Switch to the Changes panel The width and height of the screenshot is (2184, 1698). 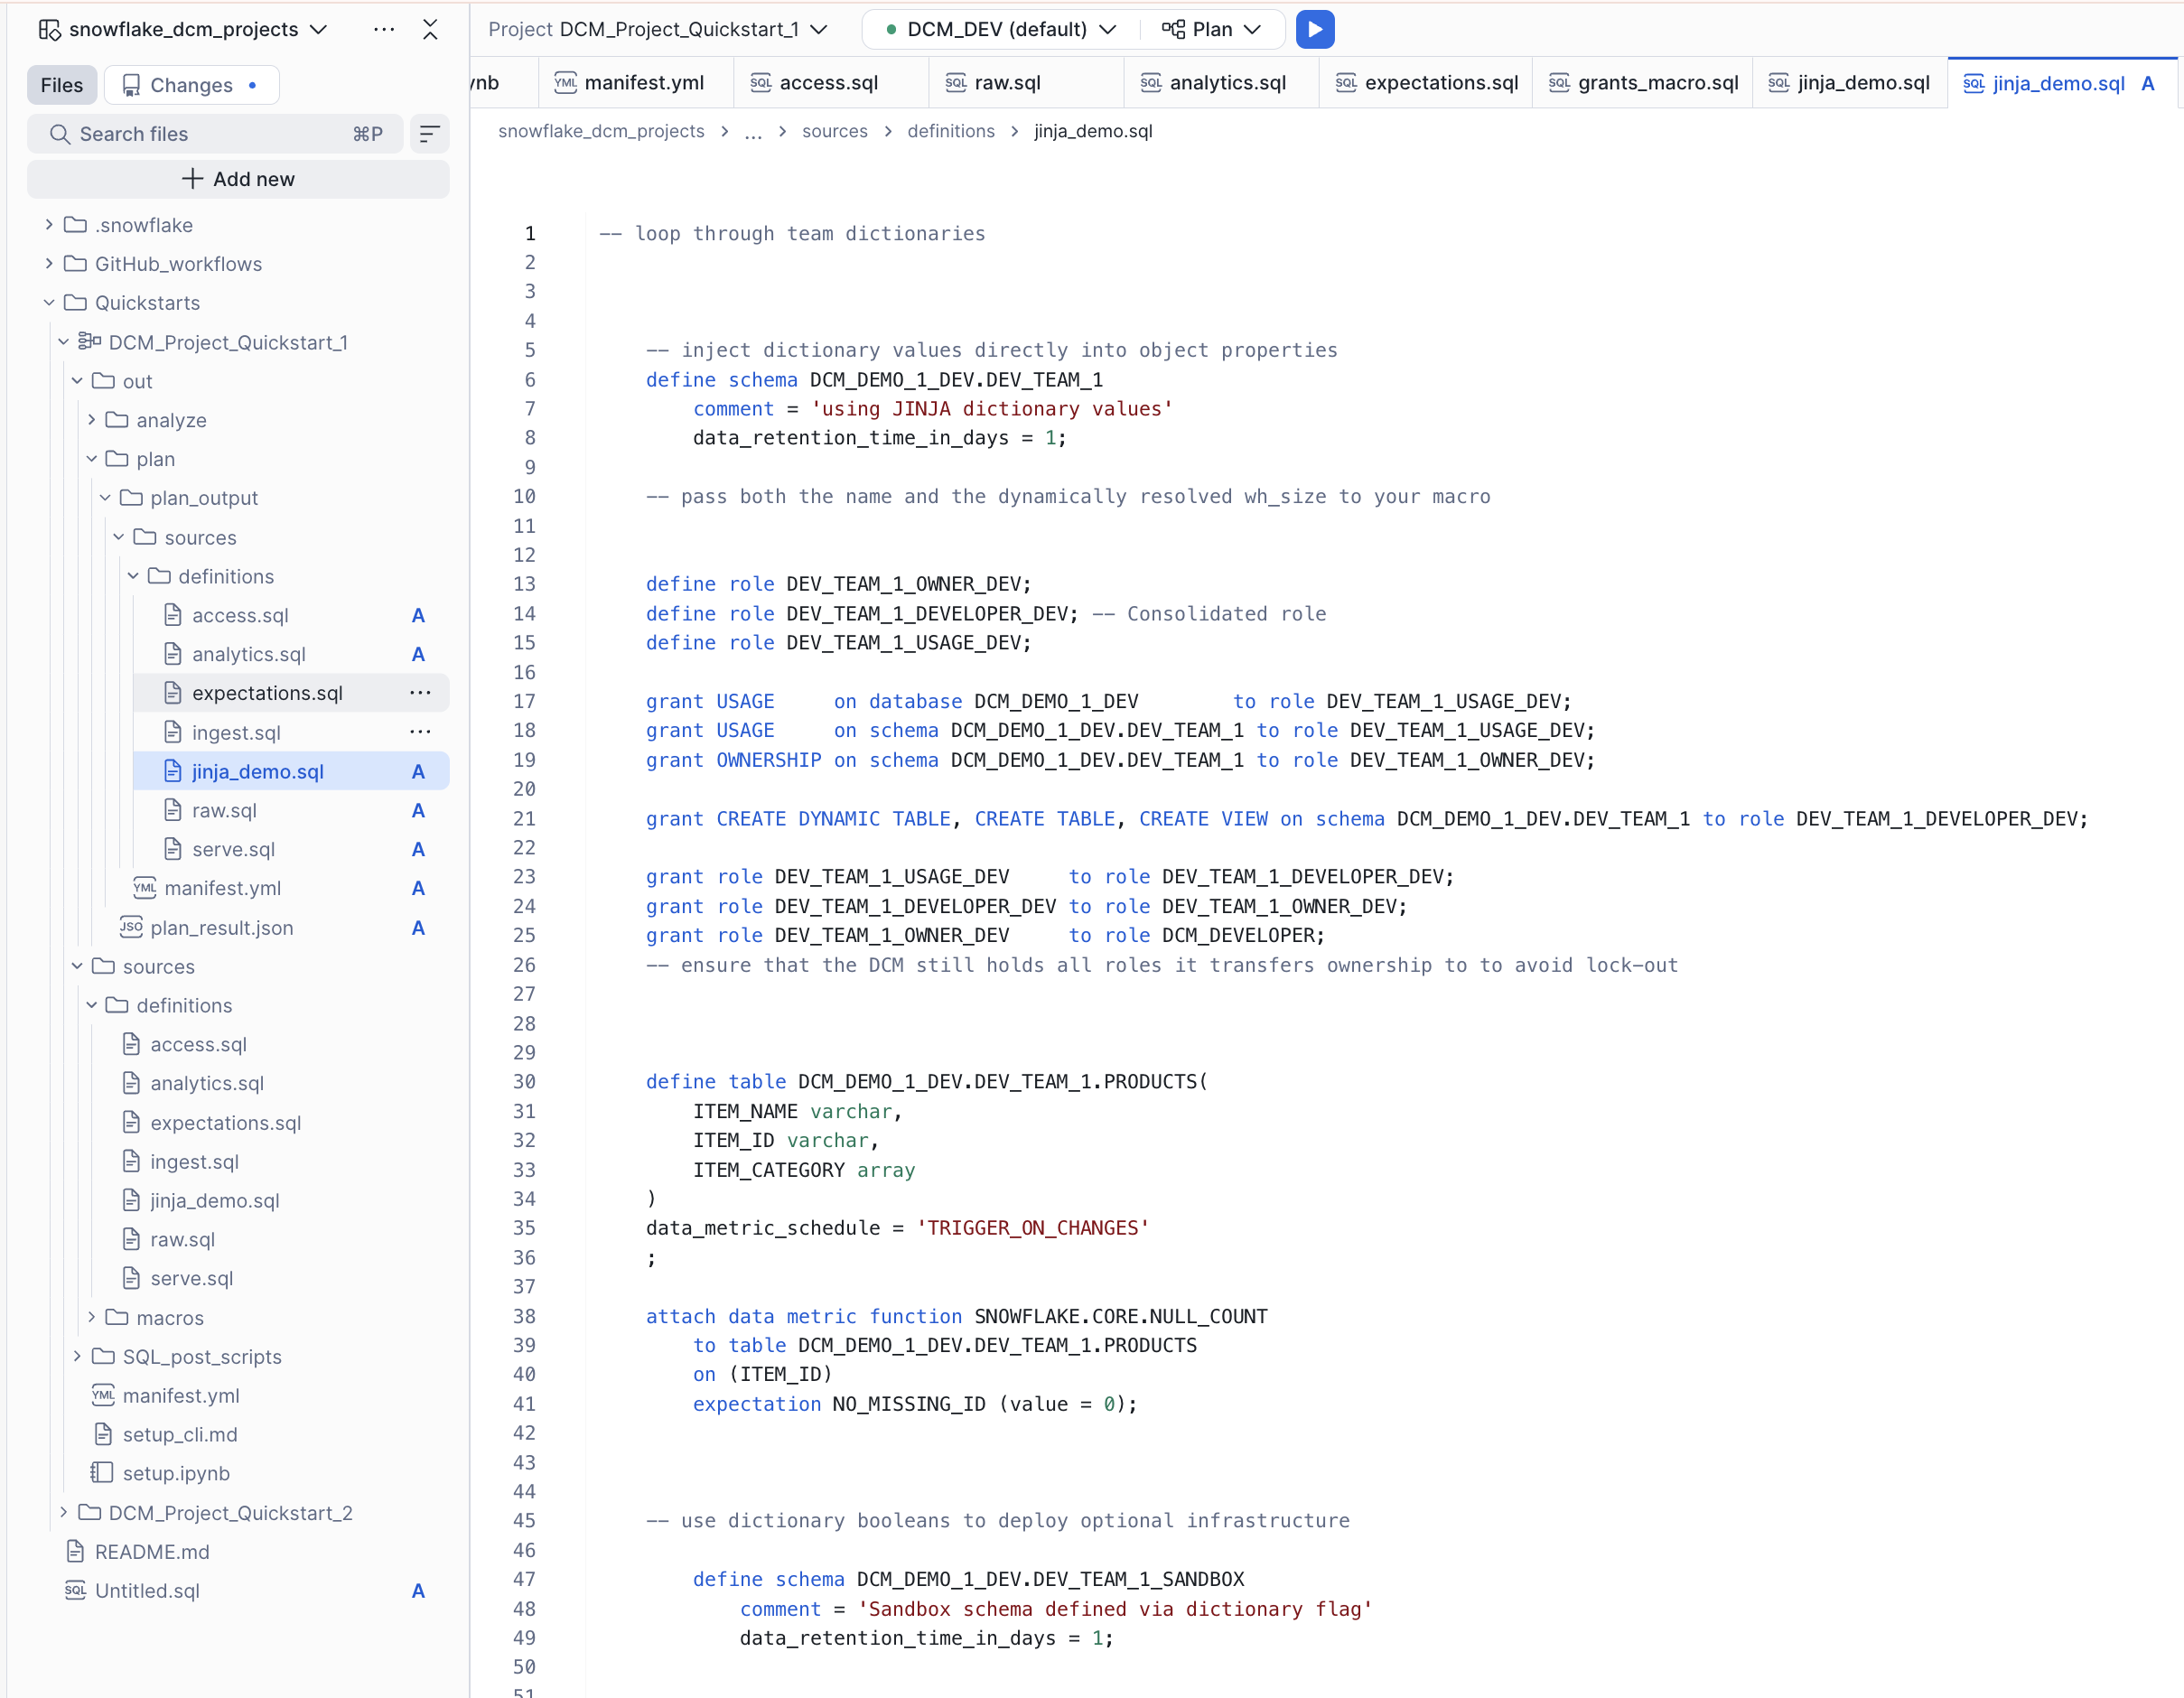pyautogui.click(x=191, y=84)
